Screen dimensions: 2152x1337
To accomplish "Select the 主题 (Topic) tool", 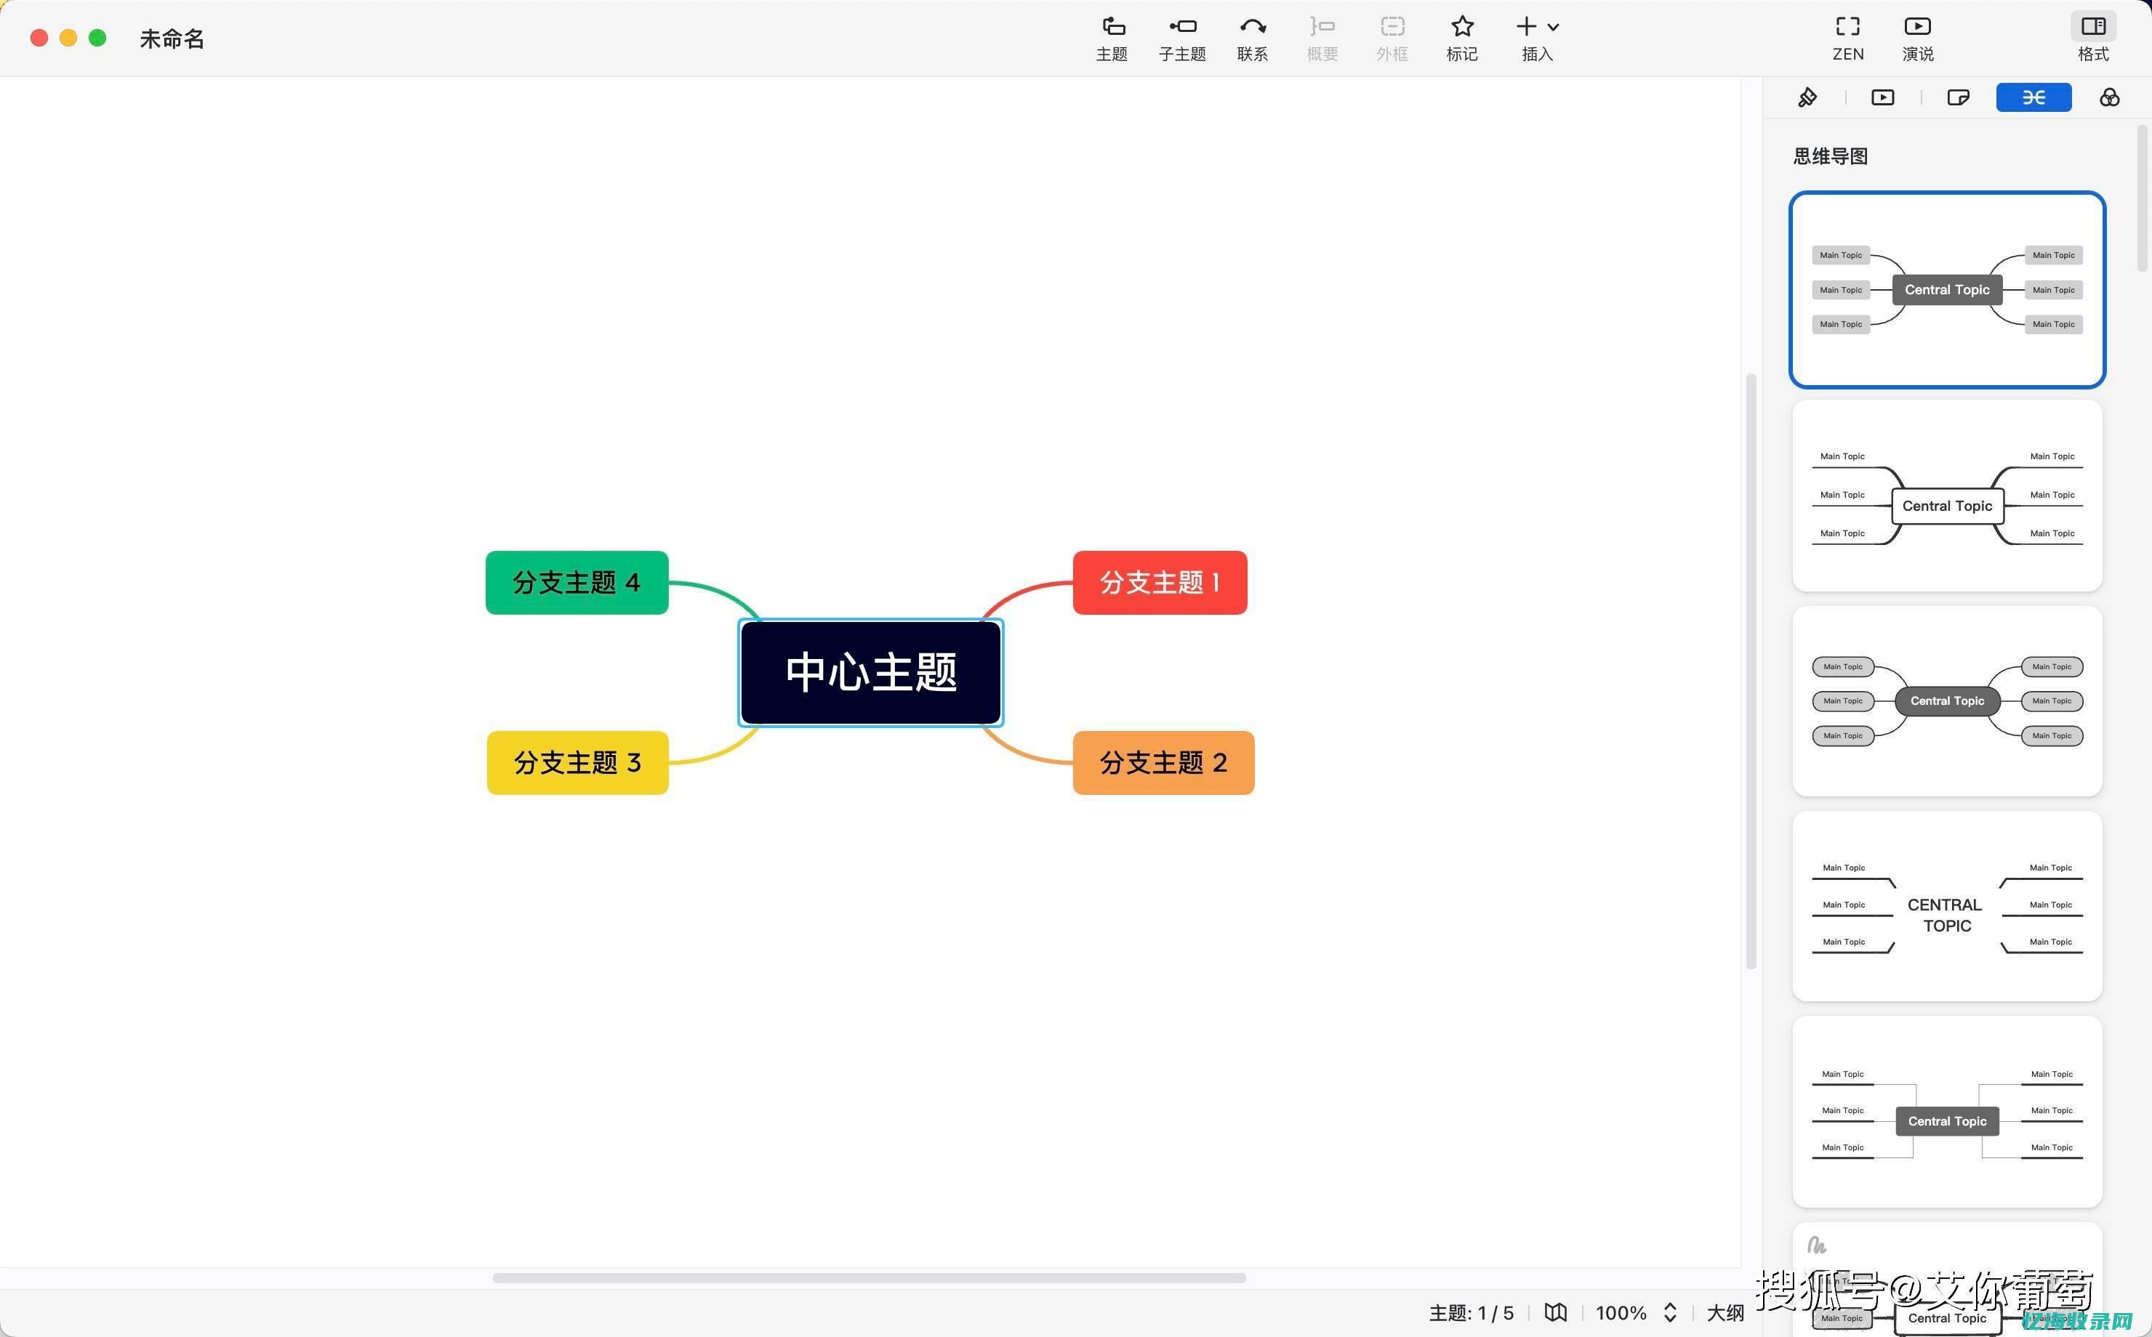I will (x=1111, y=37).
